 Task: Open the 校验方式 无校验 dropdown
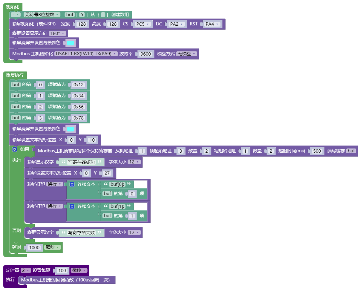pos(187,54)
